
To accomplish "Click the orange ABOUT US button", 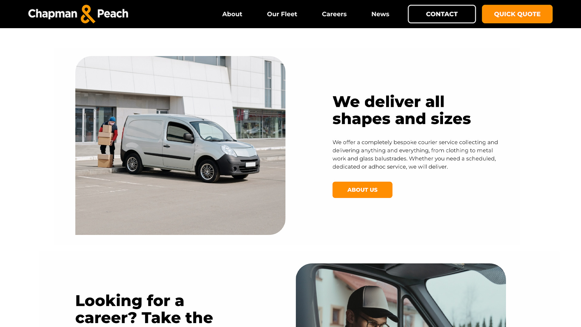I will 362,190.
